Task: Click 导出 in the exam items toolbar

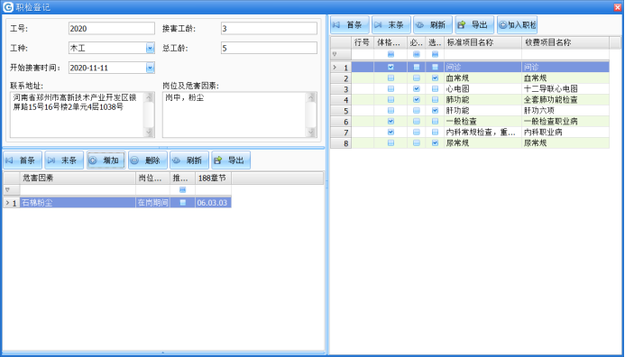Action: [x=474, y=25]
